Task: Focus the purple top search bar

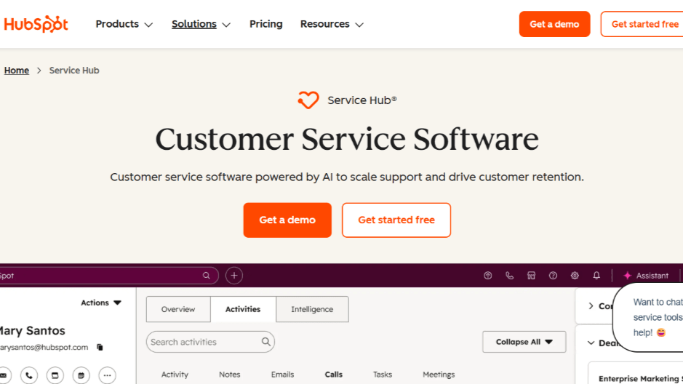Action: (108, 276)
